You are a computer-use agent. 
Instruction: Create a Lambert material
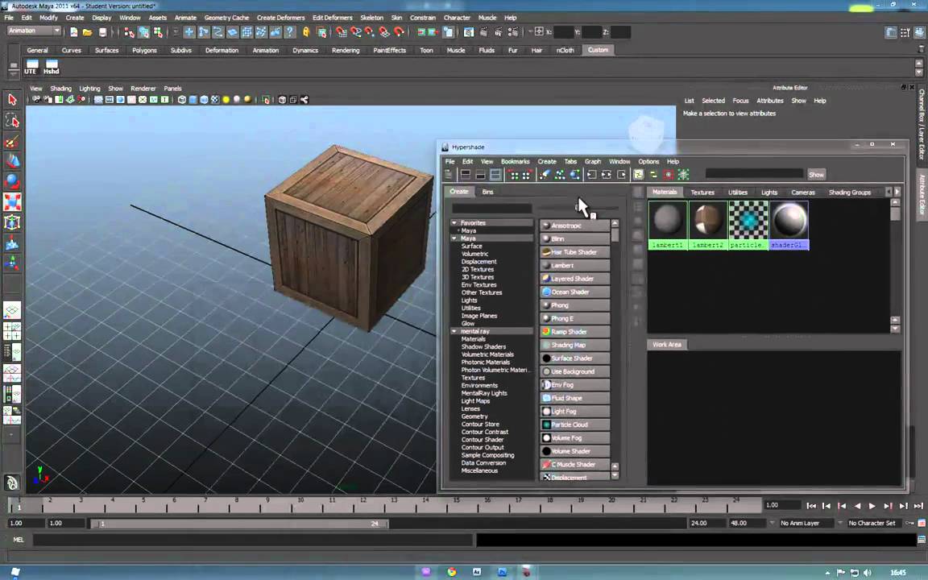[x=574, y=265]
